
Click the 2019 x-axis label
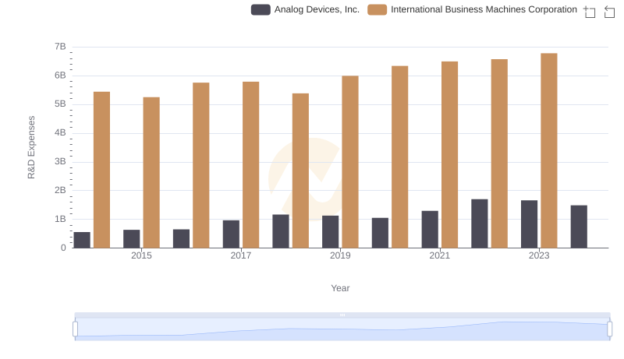340,255
